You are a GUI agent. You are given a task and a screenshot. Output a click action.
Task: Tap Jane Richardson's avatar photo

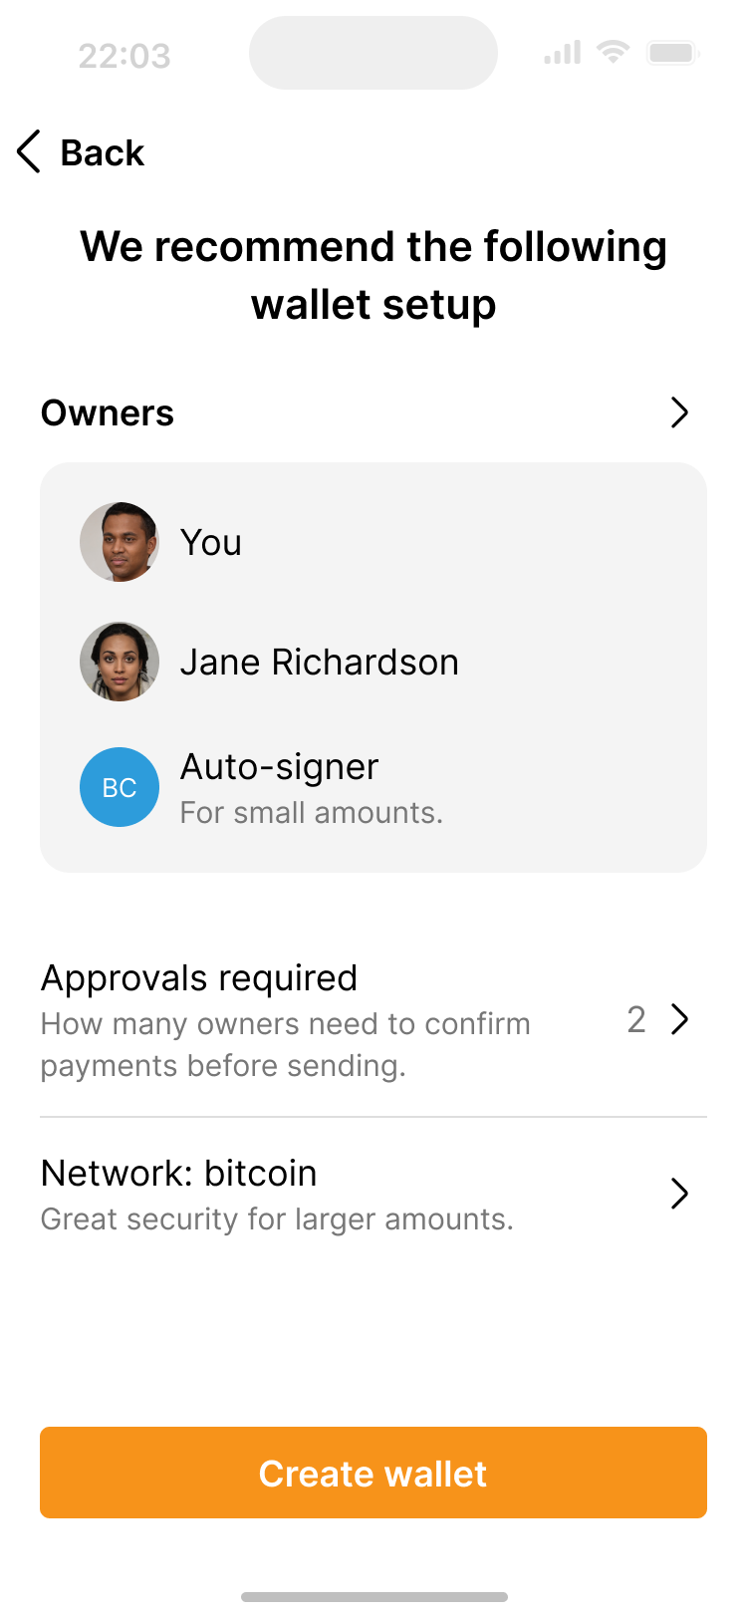pos(120,662)
